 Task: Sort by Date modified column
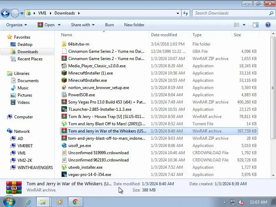tap(169, 35)
